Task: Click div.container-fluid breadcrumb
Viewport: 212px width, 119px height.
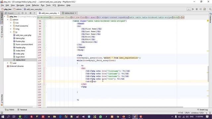Action: click(61, 18)
